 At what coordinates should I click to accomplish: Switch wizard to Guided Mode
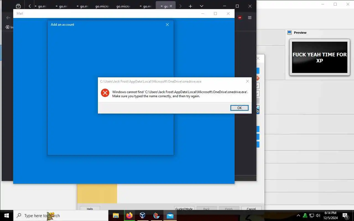(x=184, y=209)
